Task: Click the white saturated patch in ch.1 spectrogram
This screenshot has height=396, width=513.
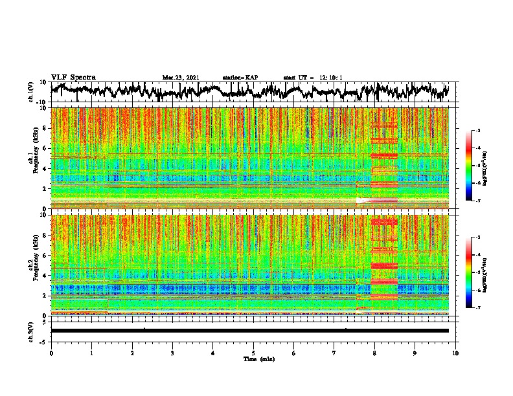Action: point(361,201)
